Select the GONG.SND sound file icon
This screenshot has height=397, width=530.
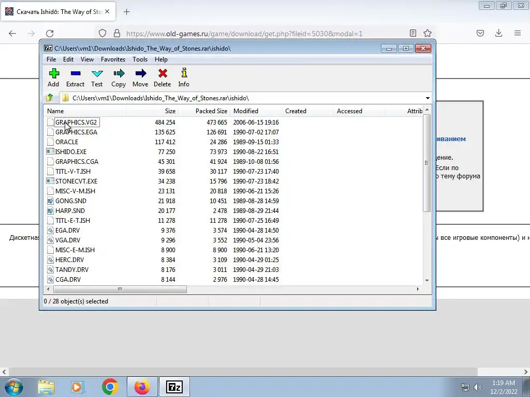50,201
